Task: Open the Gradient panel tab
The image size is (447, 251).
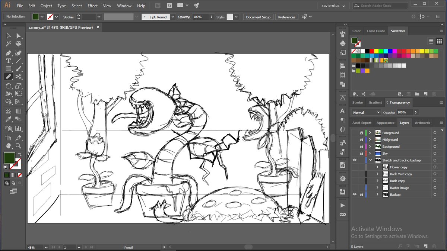Action: [x=375, y=102]
